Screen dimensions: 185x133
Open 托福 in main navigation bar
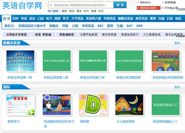[x=161, y=19]
